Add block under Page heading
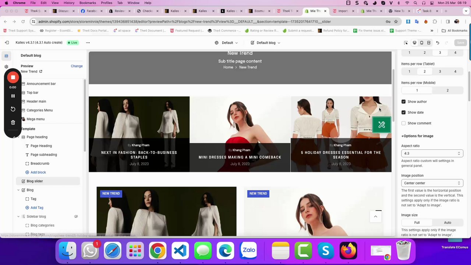The height and width of the screenshot is (265, 471). tap(36, 173)
